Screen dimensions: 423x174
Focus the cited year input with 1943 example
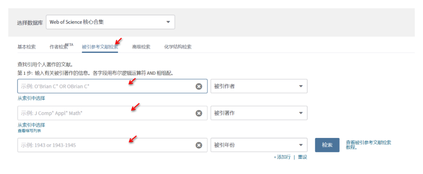[x=112, y=145]
